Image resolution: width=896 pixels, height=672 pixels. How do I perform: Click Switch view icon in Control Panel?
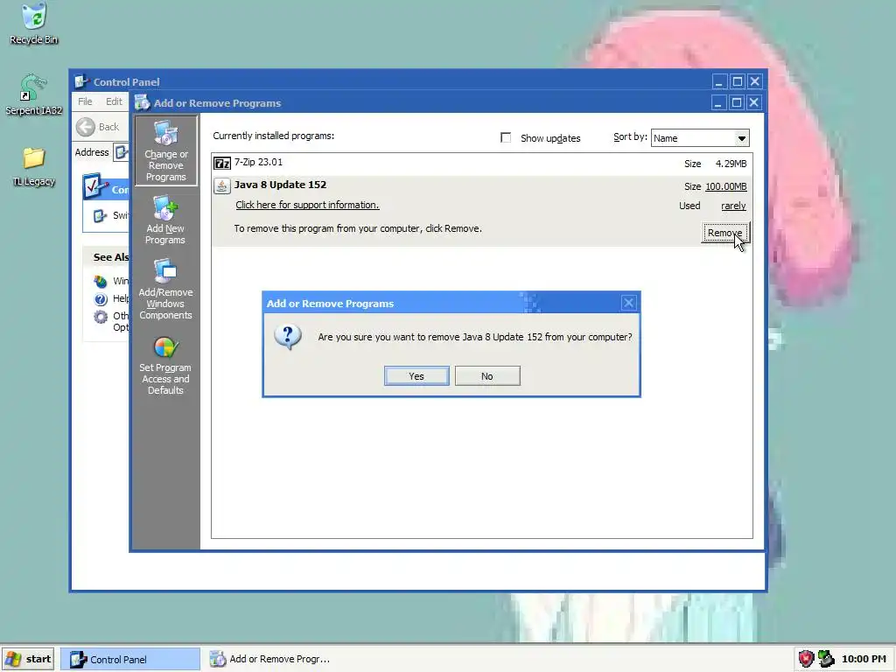pyautogui.click(x=101, y=215)
